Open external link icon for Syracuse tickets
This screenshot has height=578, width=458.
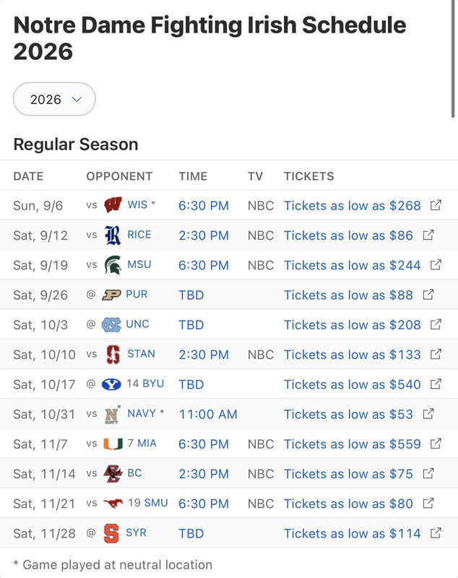coord(436,533)
